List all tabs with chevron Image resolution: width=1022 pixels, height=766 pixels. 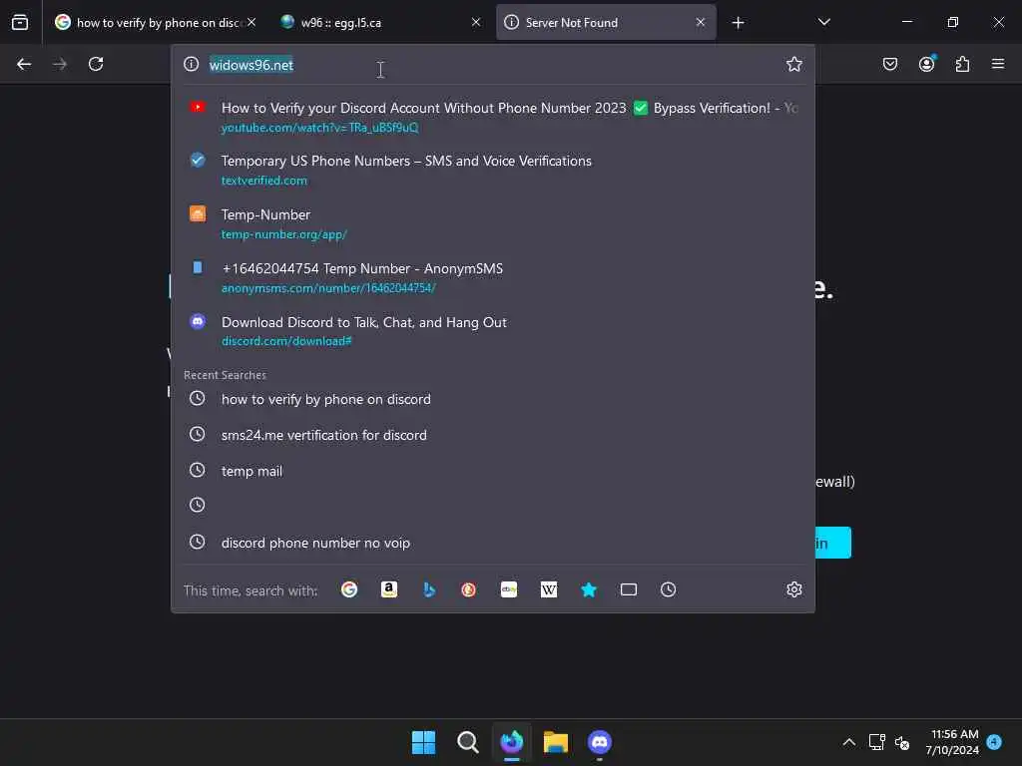[x=823, y=22]
